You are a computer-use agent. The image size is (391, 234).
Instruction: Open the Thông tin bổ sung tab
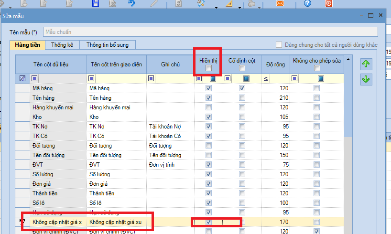point(108,45)
